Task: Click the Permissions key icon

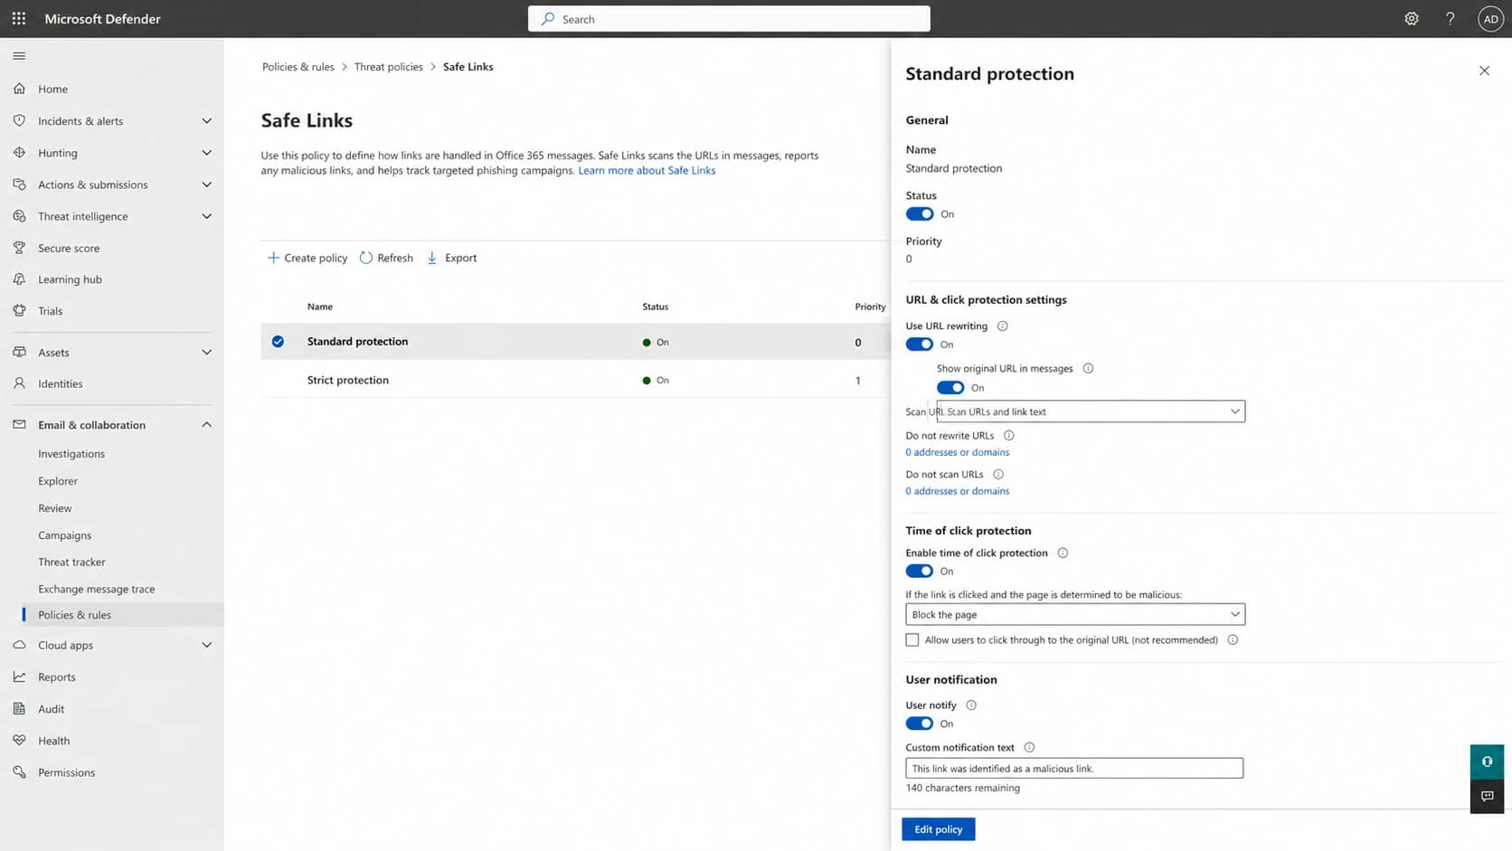Action: [x=19, y=772]
